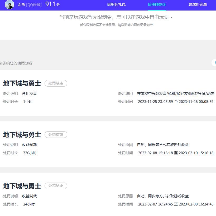Click the QQ account avatar photo
Image resolution: width=216 pixels, height=216 pixels.
9,5
